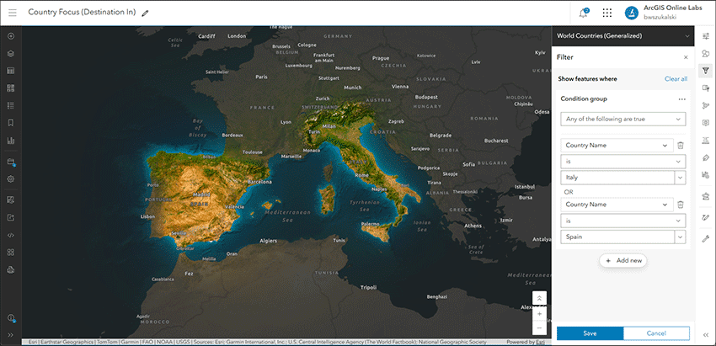
Task: Click Tripoli label on the map
Action: pos(368,287)
